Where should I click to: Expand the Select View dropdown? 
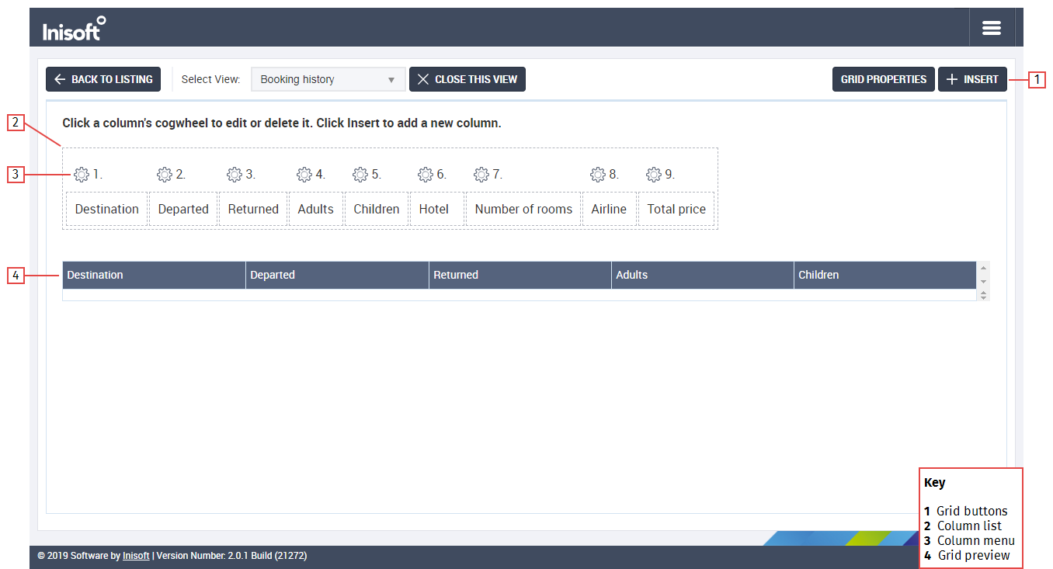click(x=328, y=79)
